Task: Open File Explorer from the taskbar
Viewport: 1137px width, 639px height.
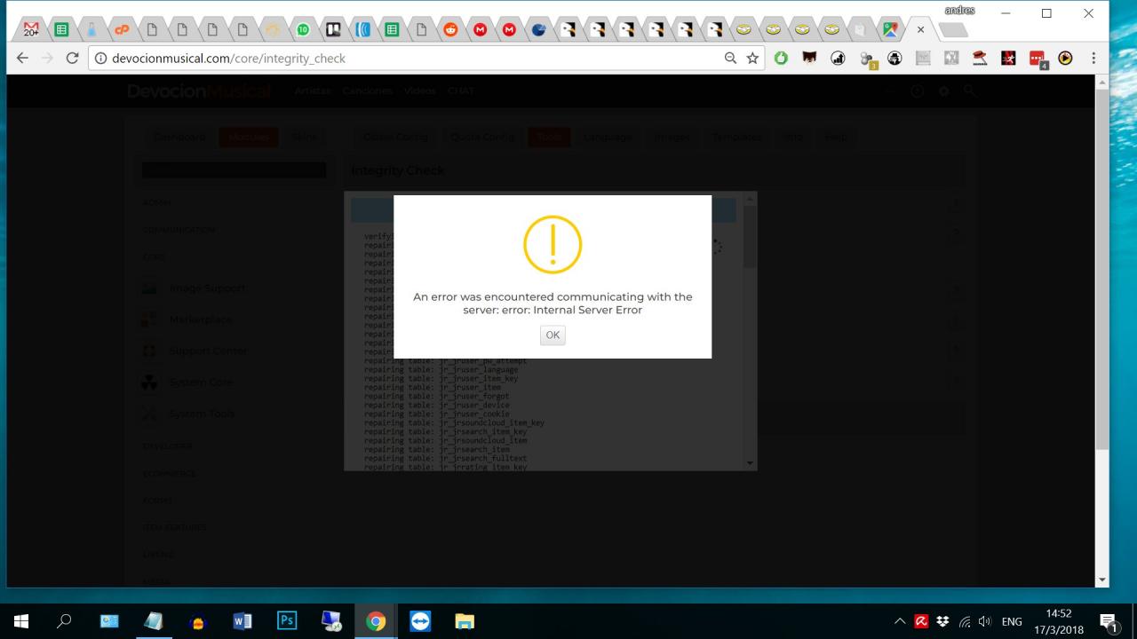Action: 465,620
